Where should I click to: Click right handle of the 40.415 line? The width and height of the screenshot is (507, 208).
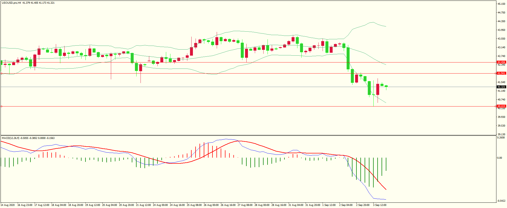[x=495, y=106]
